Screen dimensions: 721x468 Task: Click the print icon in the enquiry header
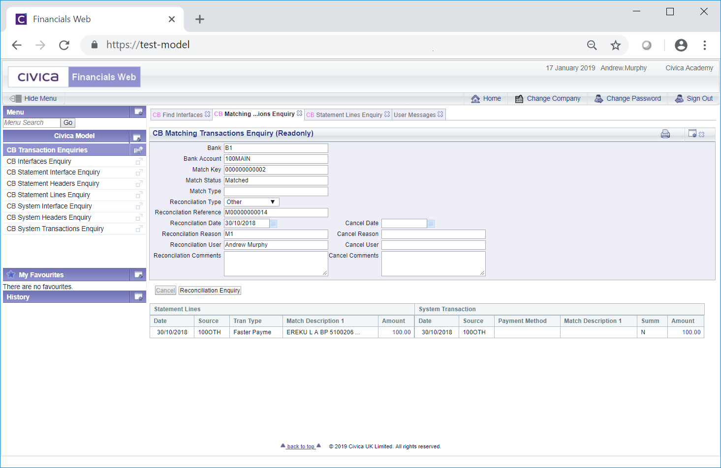pyautogui.click(x=665, y=134)
